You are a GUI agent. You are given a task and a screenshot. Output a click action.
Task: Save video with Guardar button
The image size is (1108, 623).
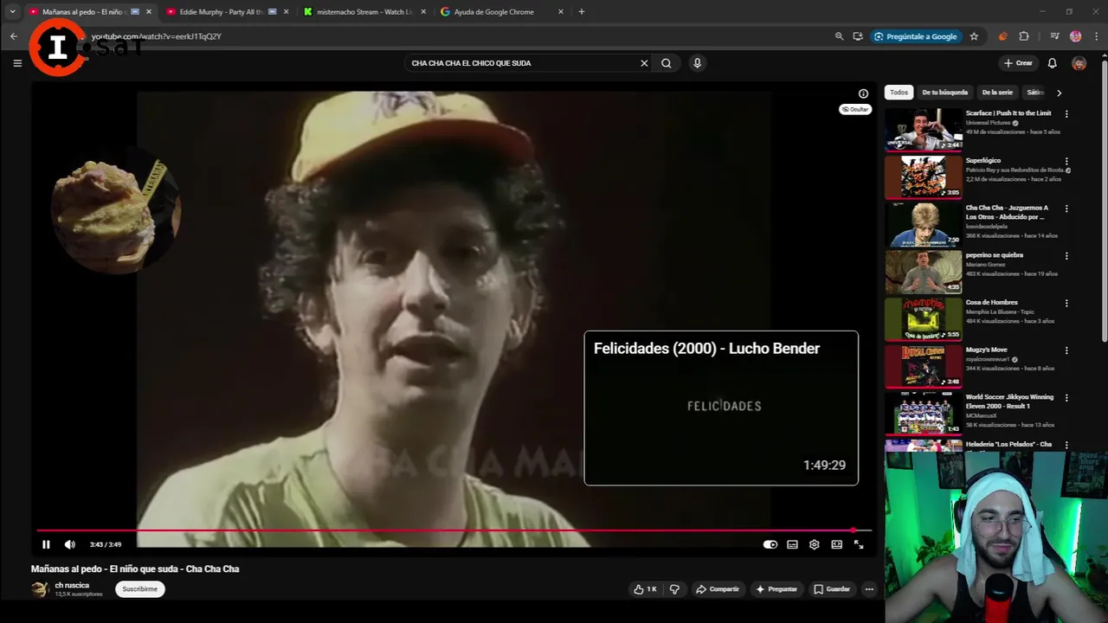(832, 589)
